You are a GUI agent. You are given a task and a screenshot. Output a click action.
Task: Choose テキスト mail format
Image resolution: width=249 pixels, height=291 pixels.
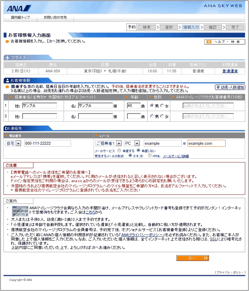point(130,156)
